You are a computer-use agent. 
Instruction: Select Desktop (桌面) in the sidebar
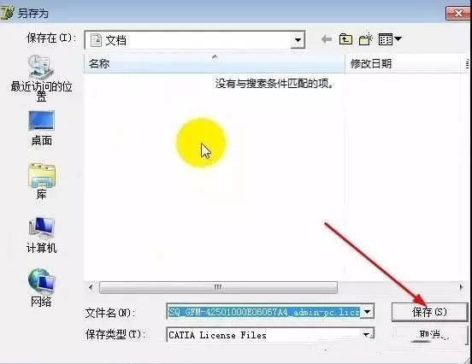point(41,128)
